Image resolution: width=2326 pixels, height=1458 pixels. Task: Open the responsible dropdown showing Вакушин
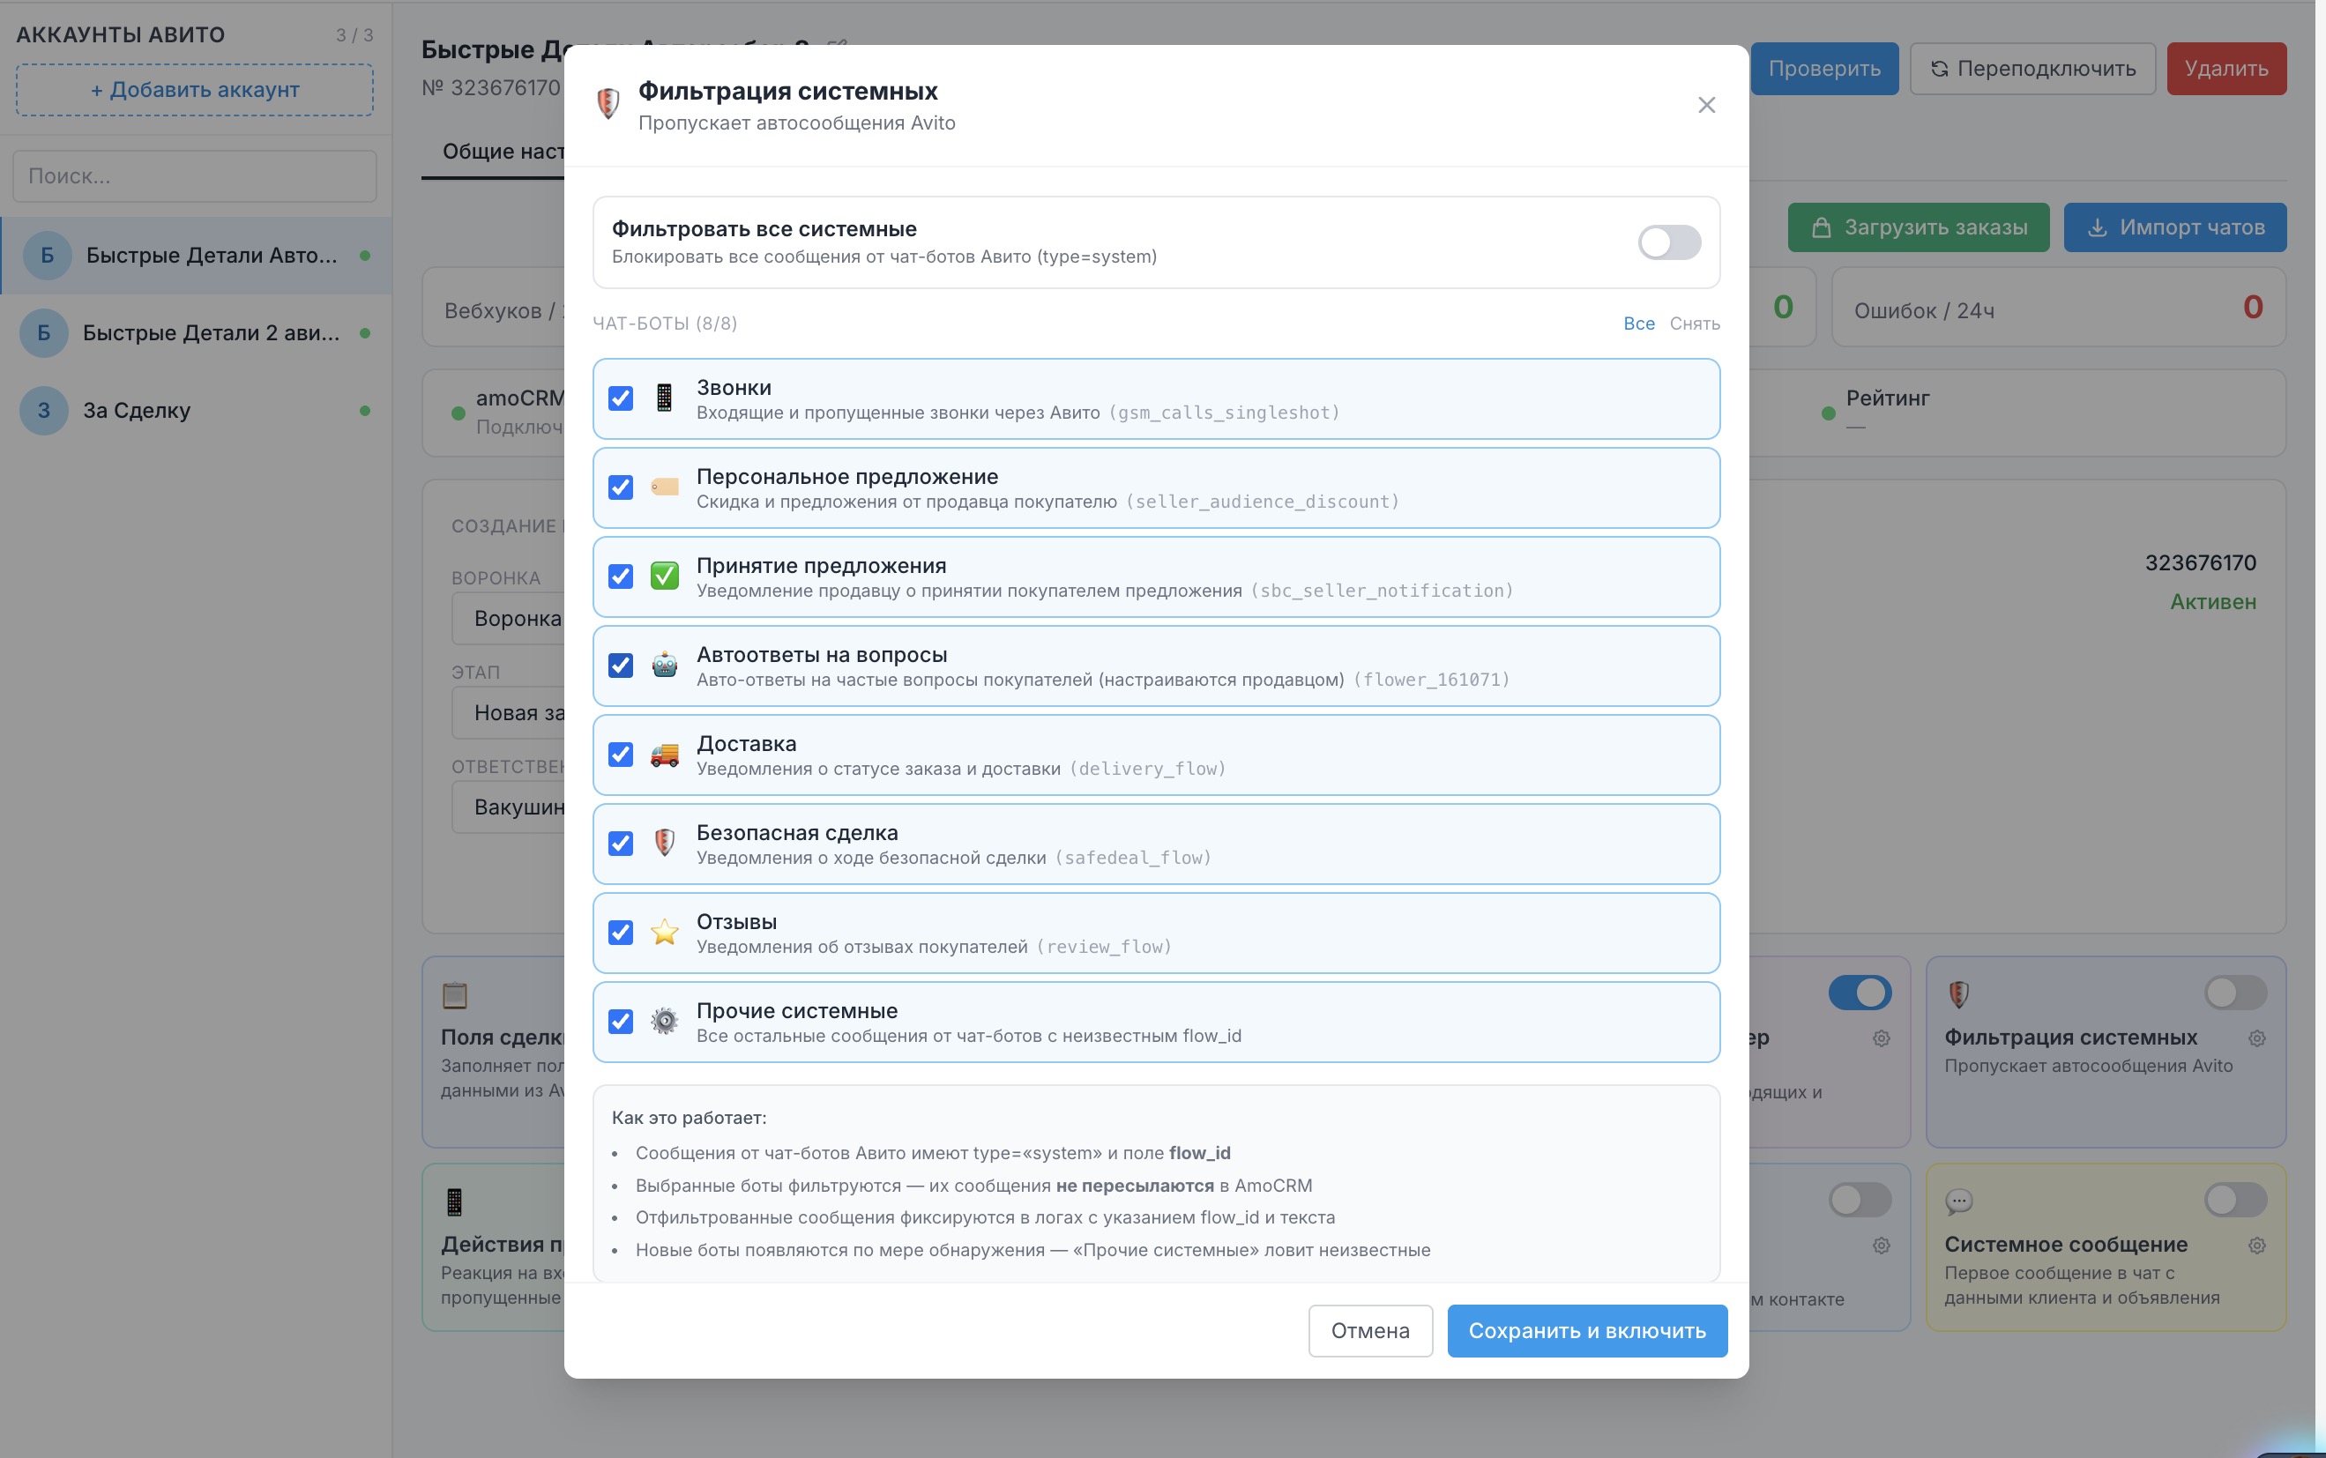(509, 807)
